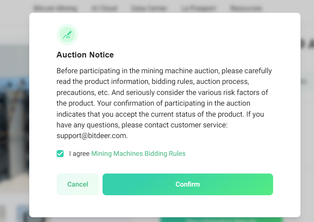Open the blurred Resources menu
The width and height of the screenshot is (314, 222).
click(x=246, y=8)
